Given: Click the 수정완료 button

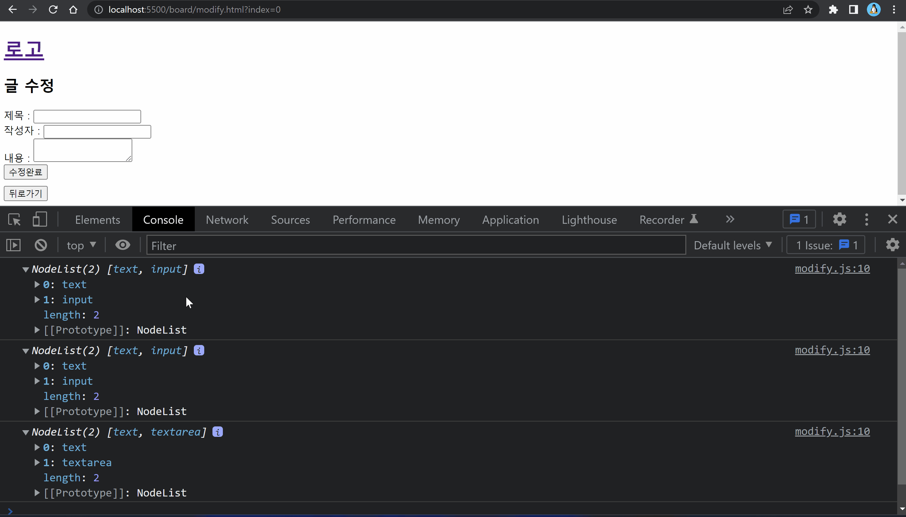Looking at the screenshot, I should 26,172.
